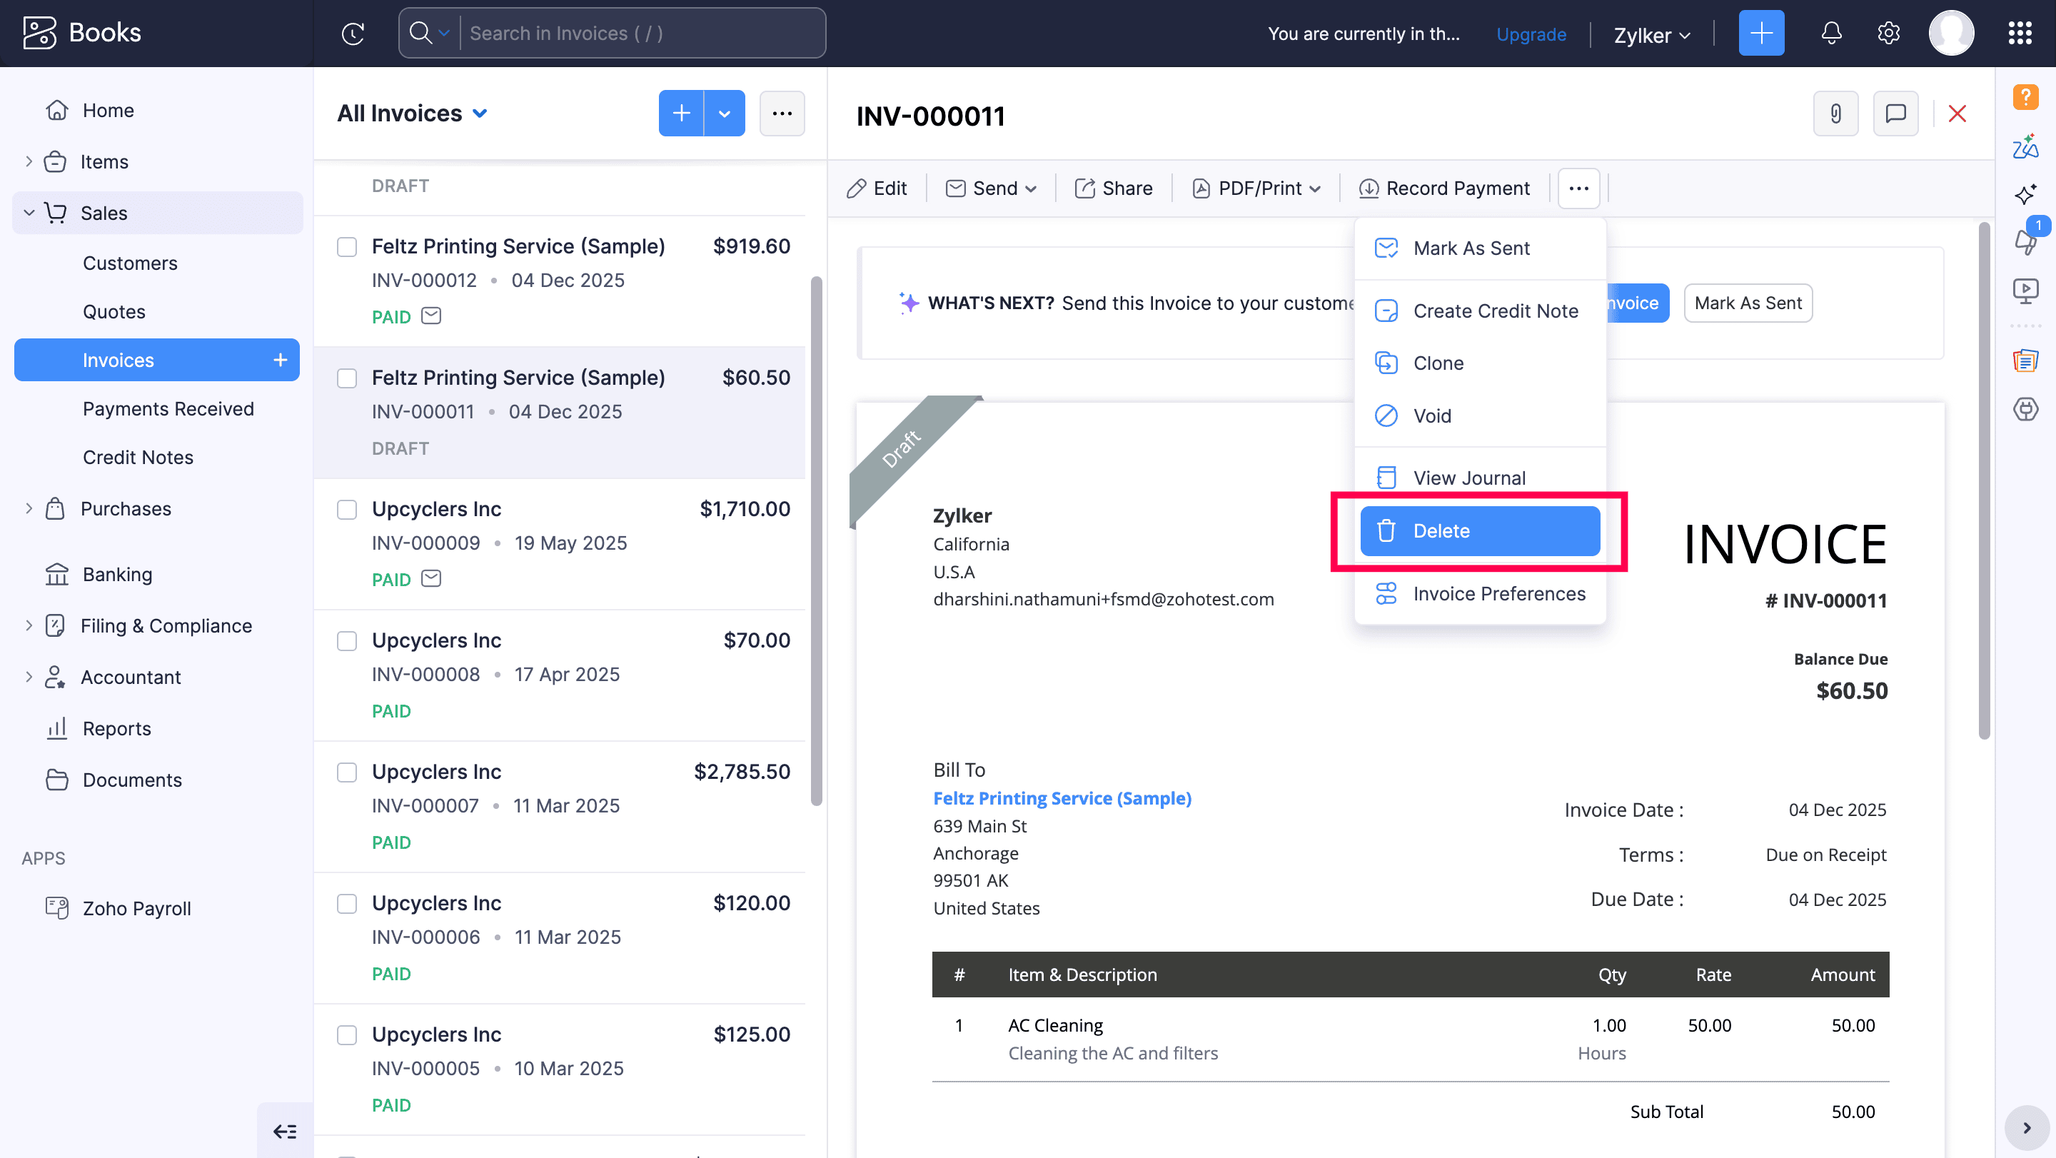Click the attachment paperclip icon

(x=1835, y=114)
